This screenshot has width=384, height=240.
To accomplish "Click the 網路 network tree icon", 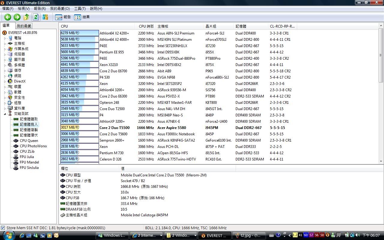I will coord(10,76).
